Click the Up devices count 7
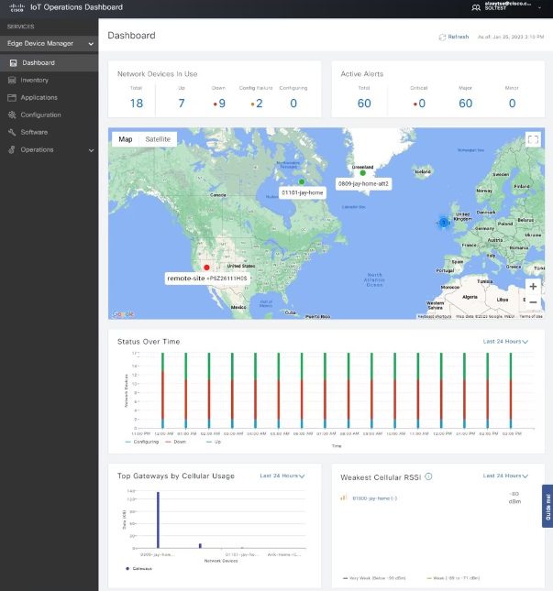Image resolution: width=553 pixels, height=591 pixels. coord(182,104)
